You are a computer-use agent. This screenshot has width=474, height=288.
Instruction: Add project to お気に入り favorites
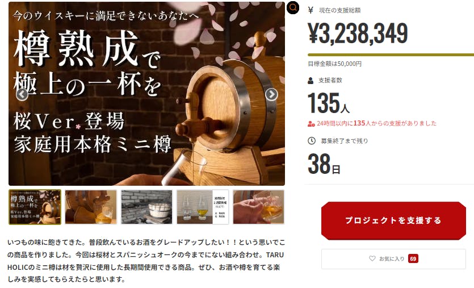coord(393,259)
